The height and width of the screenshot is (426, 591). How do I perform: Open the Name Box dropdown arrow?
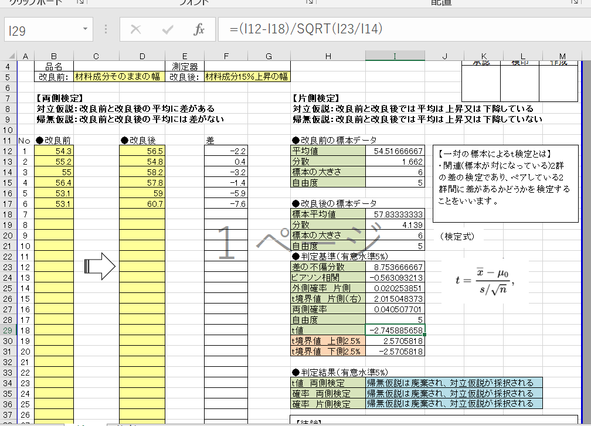tap(85, 29)
